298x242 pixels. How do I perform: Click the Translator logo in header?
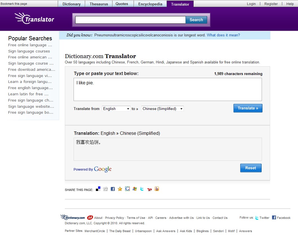click(x=34, y=18)
